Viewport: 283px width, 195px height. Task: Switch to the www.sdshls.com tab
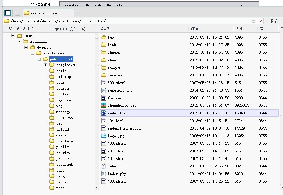(x=48, y=13)
